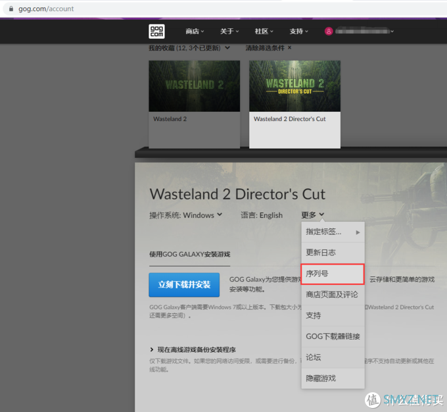This screenshot has width=447, height=412.
Task: Click the Wasteland 2 Director's Cut heading
Action: [237, 194]
